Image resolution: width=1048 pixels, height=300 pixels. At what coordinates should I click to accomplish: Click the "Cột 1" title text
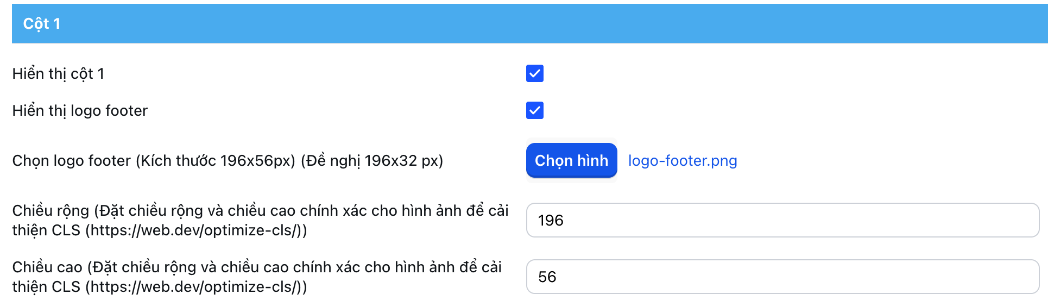pyautogui.click(x=42, y=23)
